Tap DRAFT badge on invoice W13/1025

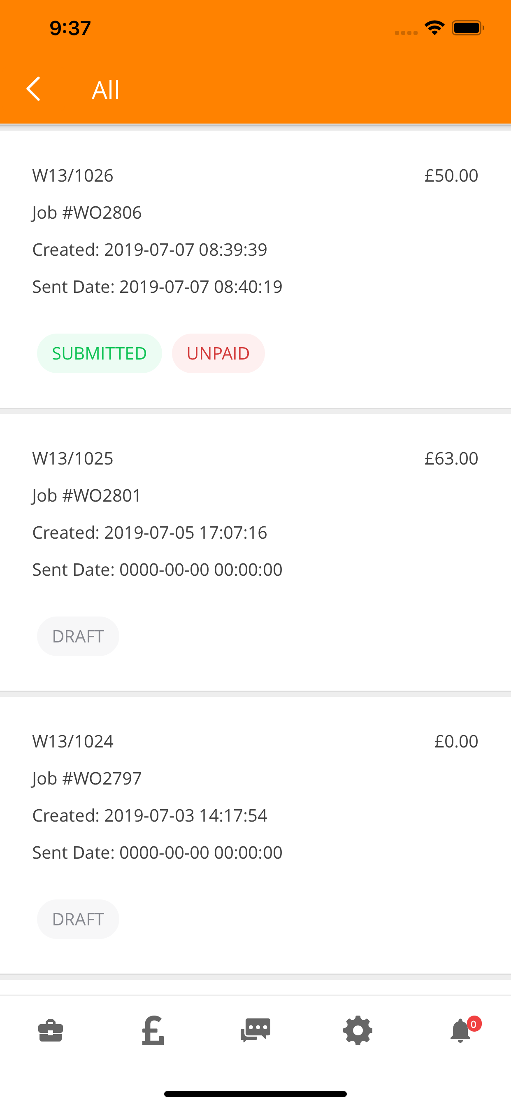pyautogui.click(x=78, y=636)
